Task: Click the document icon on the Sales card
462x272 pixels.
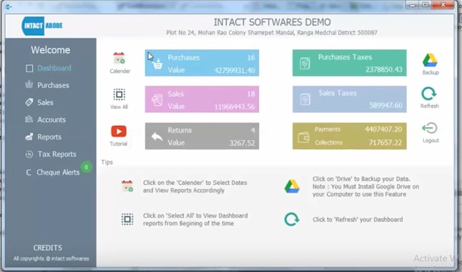Action: click(x=157, y=100)
